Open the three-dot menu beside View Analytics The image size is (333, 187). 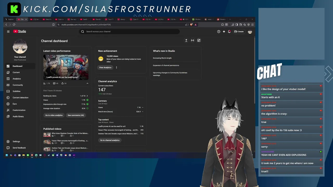point(117,68)
